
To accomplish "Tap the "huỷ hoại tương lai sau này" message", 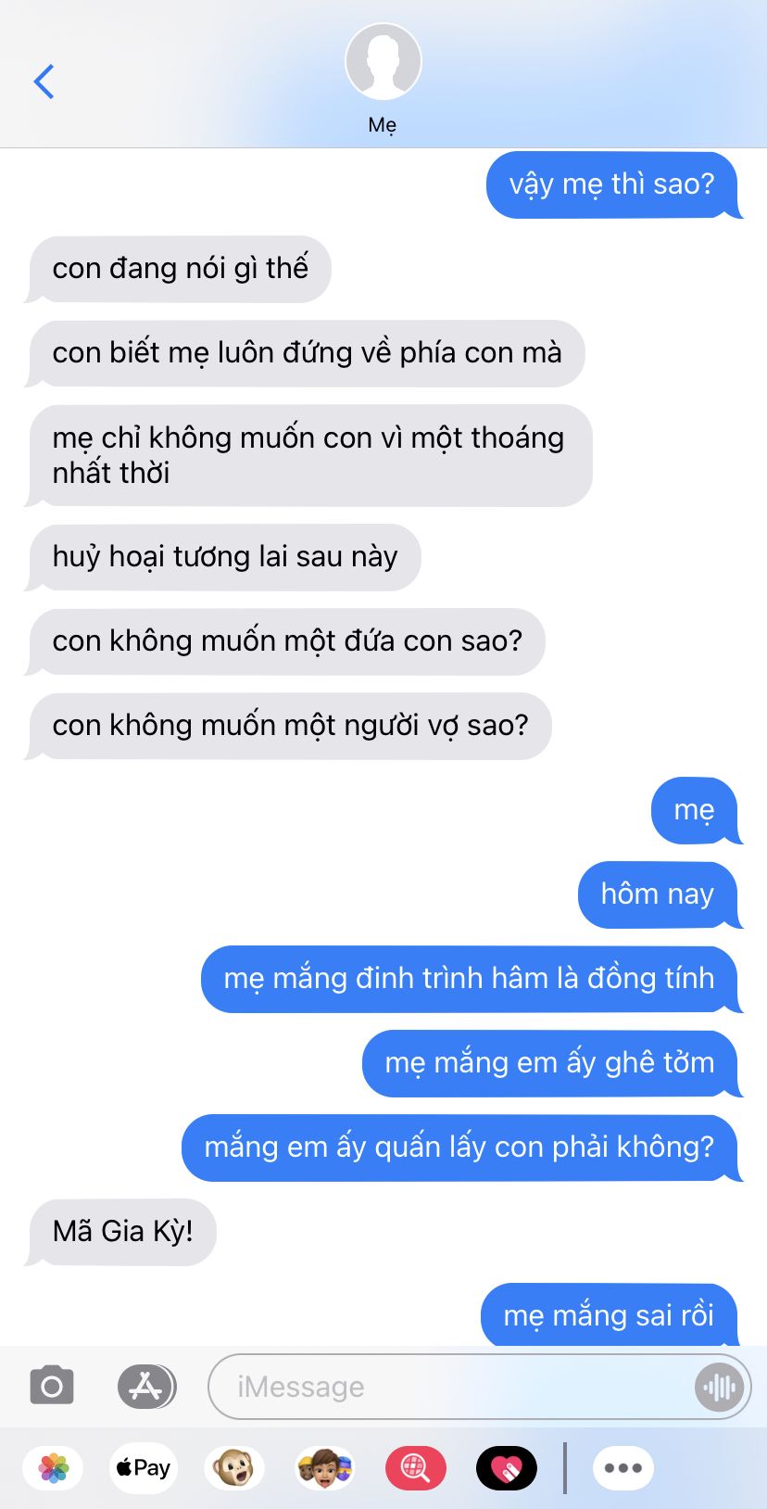I will [223, 557].
